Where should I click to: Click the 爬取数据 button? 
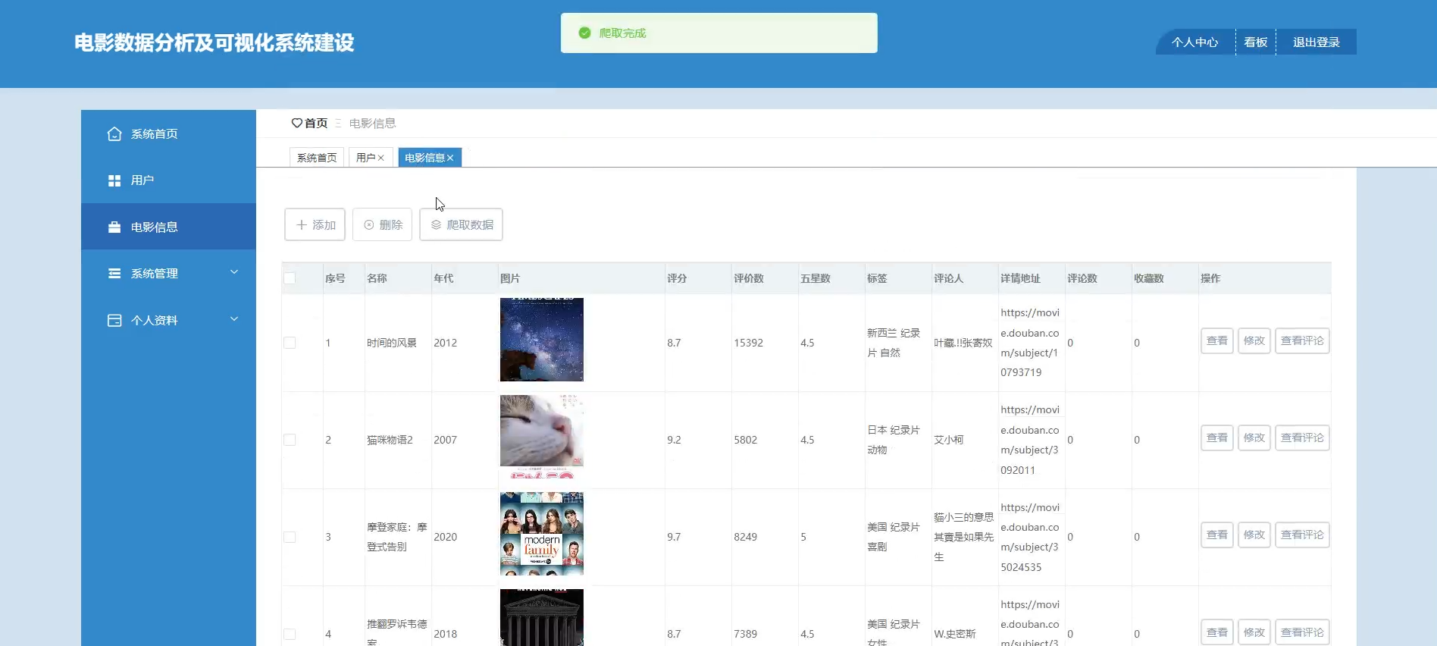461,225
